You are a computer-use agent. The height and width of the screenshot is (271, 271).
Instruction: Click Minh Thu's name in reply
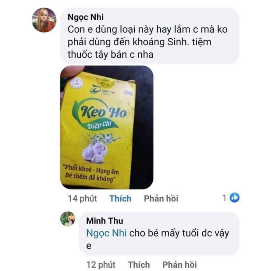tap(105, 221)
